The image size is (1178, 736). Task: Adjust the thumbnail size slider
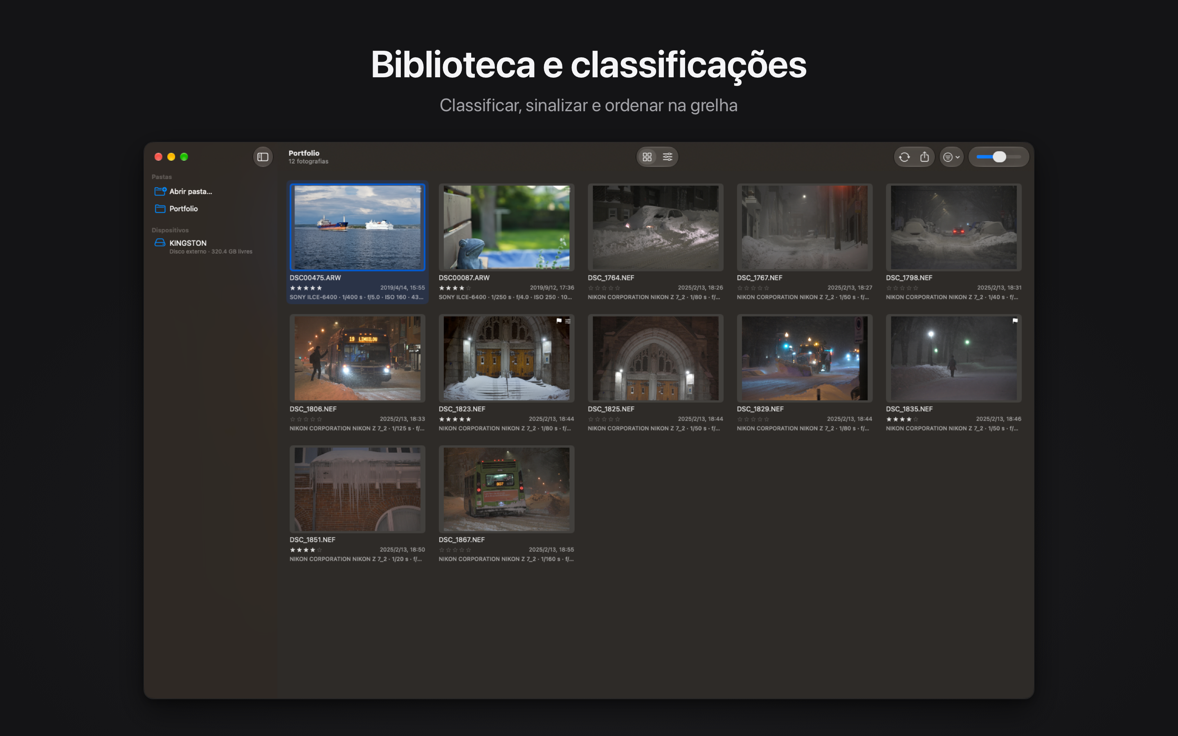999,157
